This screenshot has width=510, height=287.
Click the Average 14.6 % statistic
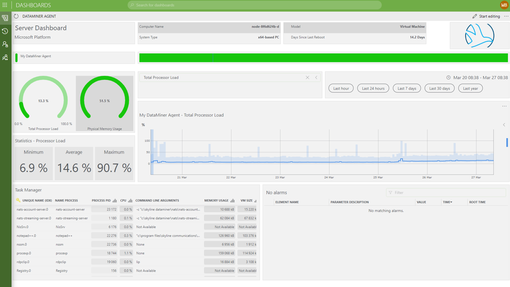pos(74,164)
